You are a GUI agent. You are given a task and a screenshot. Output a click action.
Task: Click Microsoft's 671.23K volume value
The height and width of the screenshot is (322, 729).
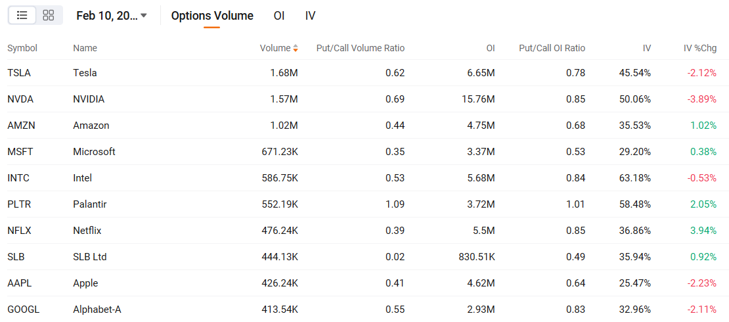coord(280,152)
